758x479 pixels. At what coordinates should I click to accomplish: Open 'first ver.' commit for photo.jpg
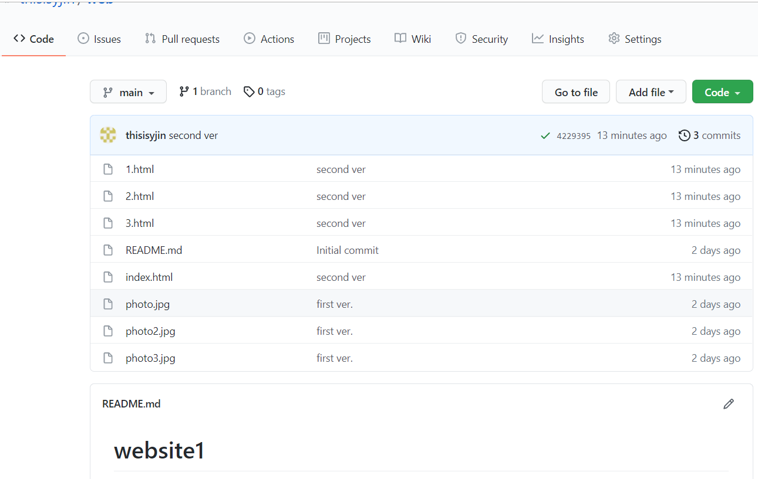[x=335, y=304]
